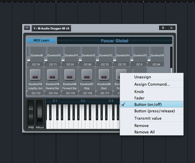Image resolution: width=195 pixels, height=163 pixels.
Task: Click the CC 116 label
Action: [87, 93]
